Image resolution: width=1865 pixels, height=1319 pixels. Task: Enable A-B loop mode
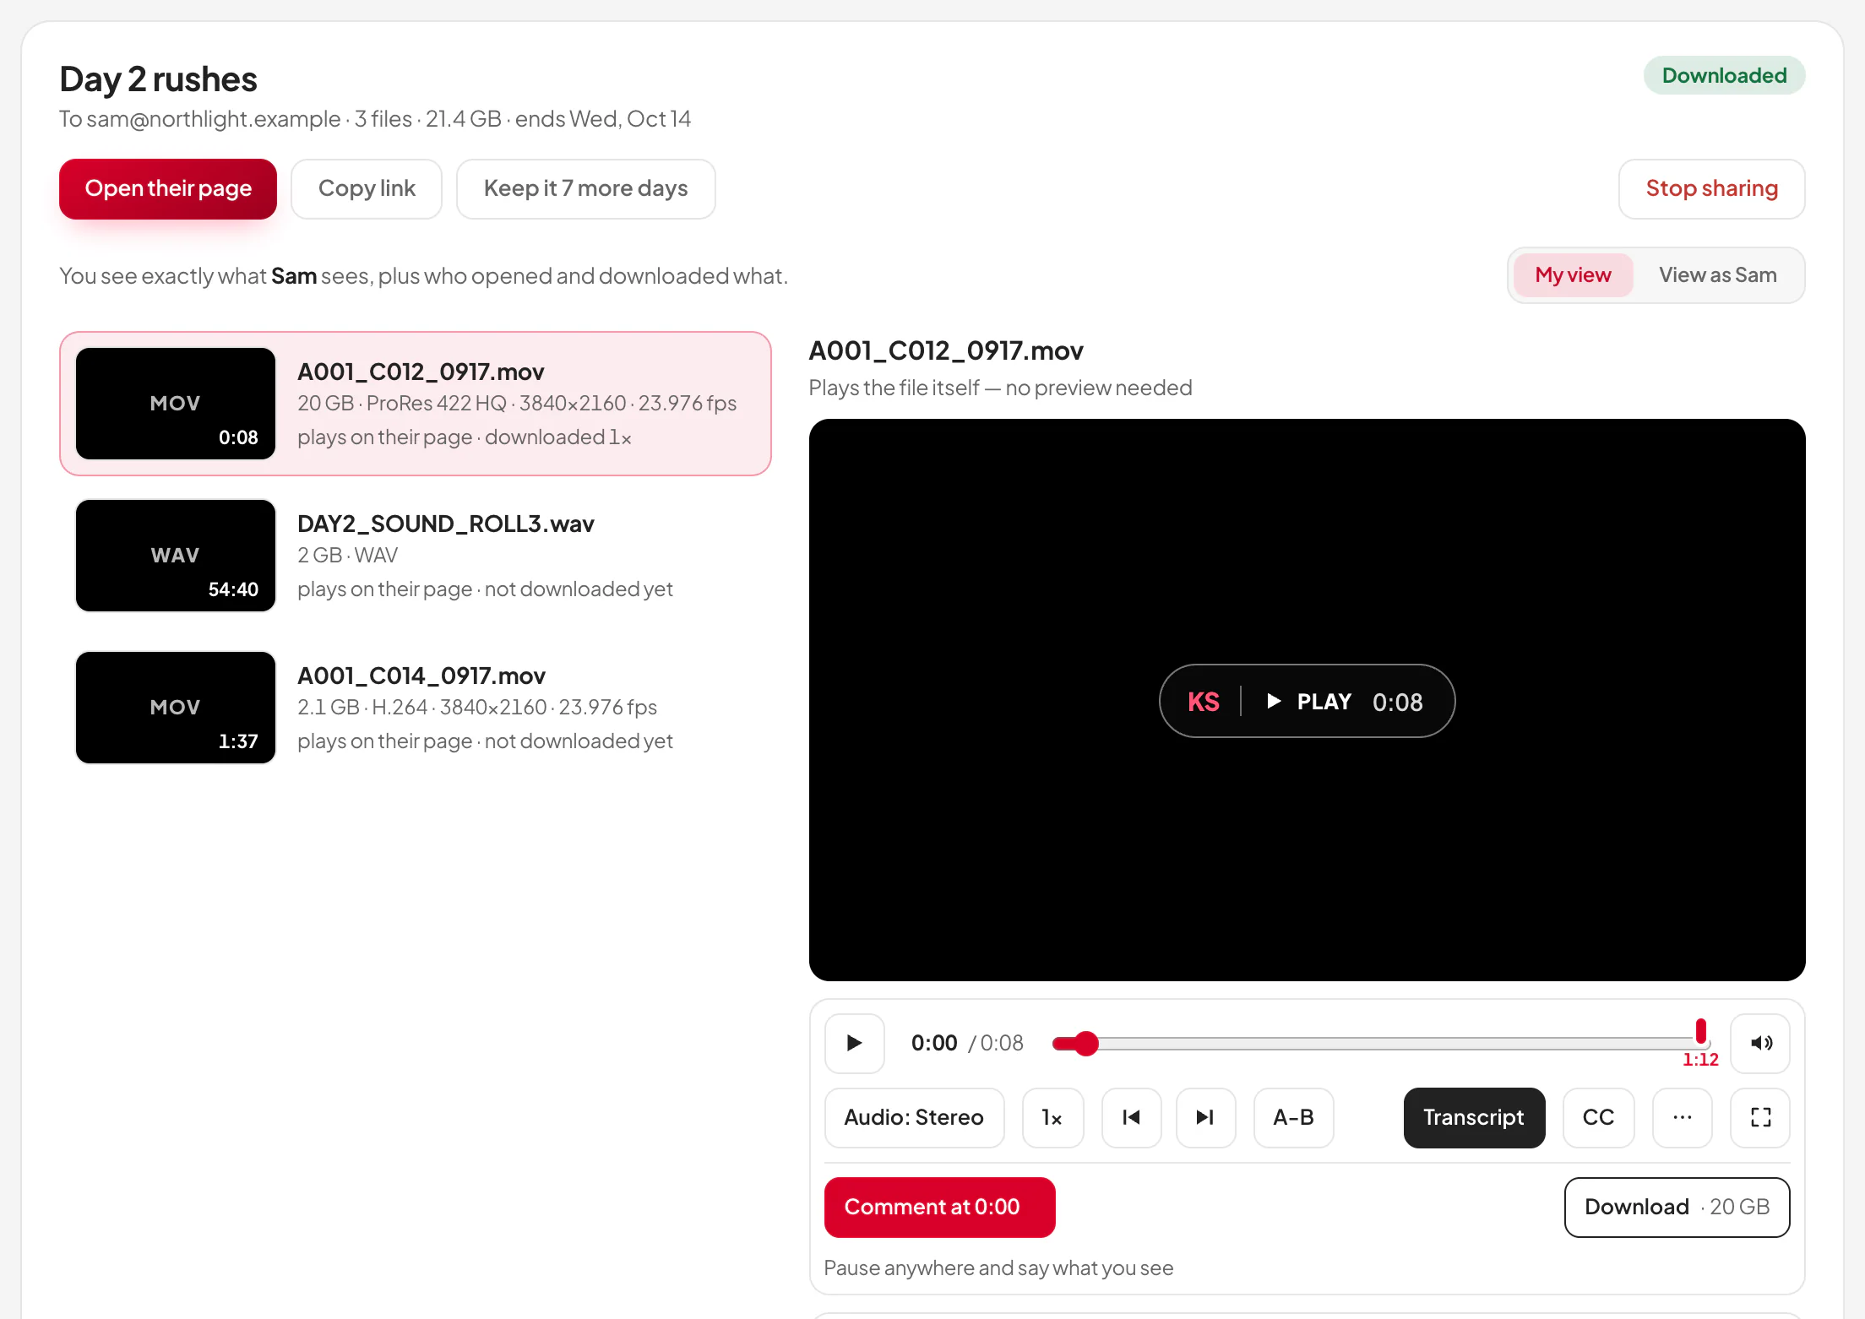(x=1293, y=1117)
